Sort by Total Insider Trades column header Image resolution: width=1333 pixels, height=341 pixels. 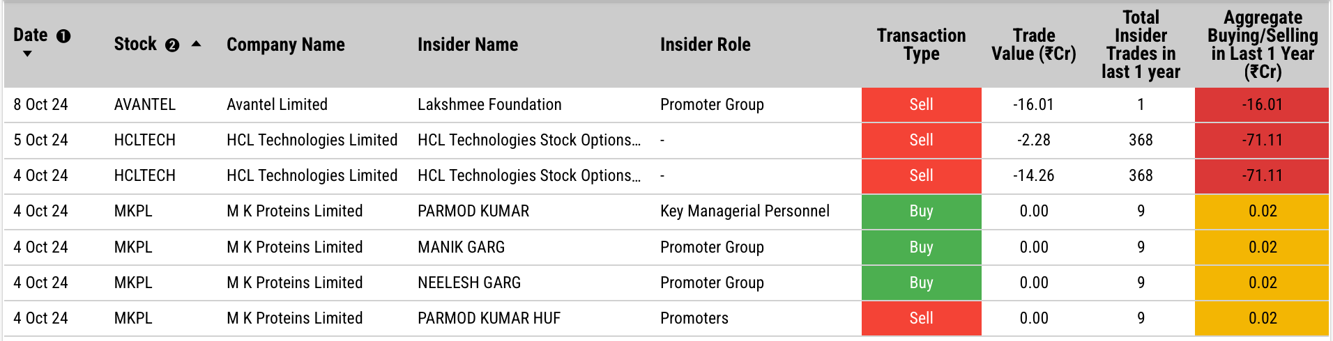click(1141, 45)
